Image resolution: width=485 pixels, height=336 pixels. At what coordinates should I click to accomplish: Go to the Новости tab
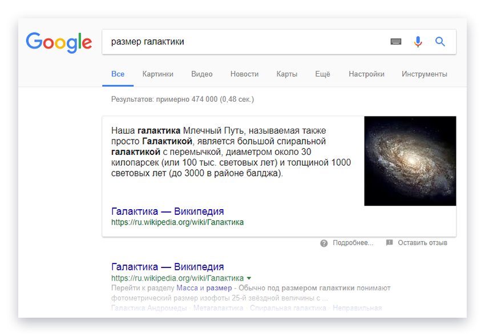[x=244, y=74]
